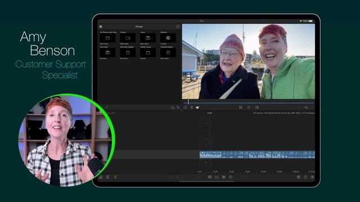
Task: Click the export share icon
Action: [305, 177]
